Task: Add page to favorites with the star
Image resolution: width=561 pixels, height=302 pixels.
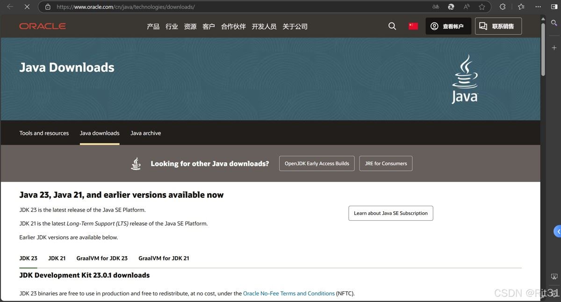Action: pos(482,7)
